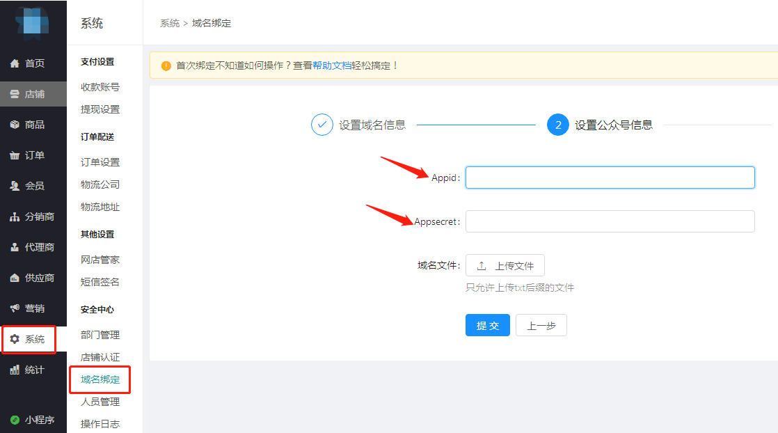Click the Appsecret text field

point(610,221)
